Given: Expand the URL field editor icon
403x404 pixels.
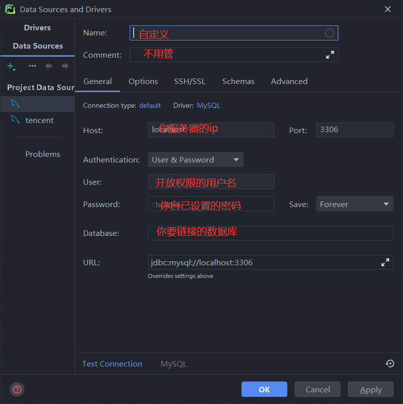Looking at the screenshot, I should tap(385, 262).
